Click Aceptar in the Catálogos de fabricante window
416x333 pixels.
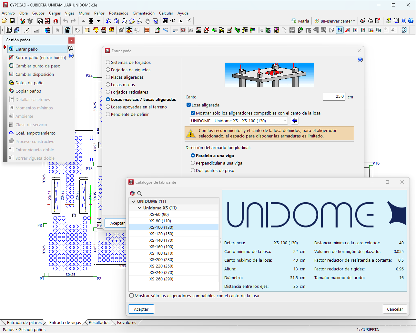click(x=141, y=309)
